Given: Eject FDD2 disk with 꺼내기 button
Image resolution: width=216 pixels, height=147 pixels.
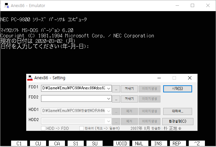Looking at the screenshot, I should pos(129,99).
